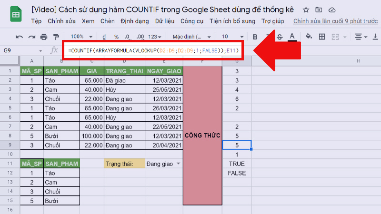Click the move to folder icon
Image resolution: width=381 pixels, height=214 pixels.
[x=319, y=10]
